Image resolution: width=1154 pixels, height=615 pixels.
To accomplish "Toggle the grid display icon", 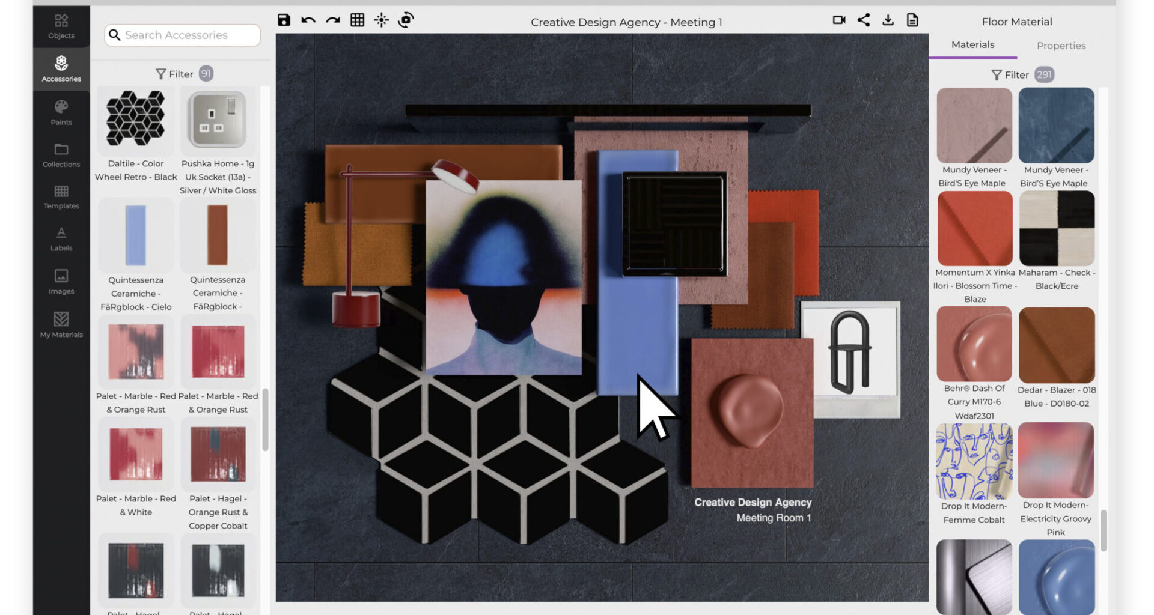I will tap(358, 20).
